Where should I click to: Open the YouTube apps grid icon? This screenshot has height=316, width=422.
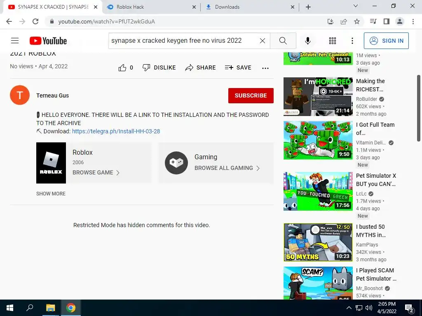[x=333, y=41]
